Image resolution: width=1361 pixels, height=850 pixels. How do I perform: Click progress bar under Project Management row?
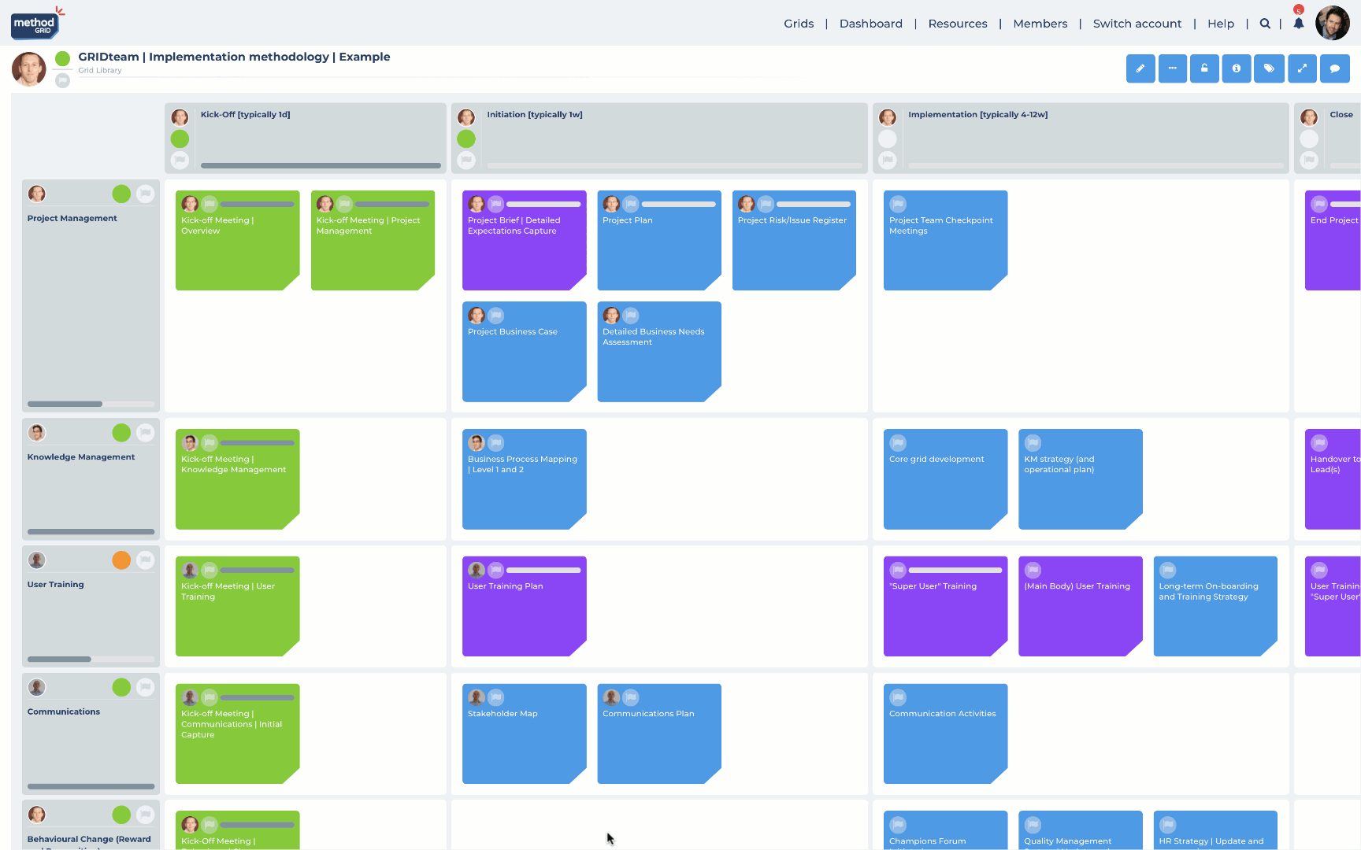point(91,404)
